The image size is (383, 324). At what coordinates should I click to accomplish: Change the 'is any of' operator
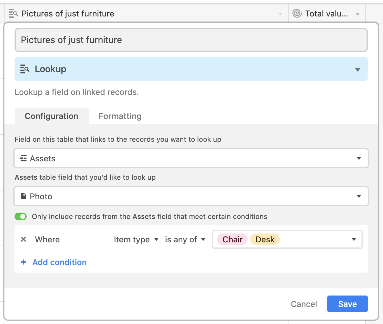tap(185, 240)
